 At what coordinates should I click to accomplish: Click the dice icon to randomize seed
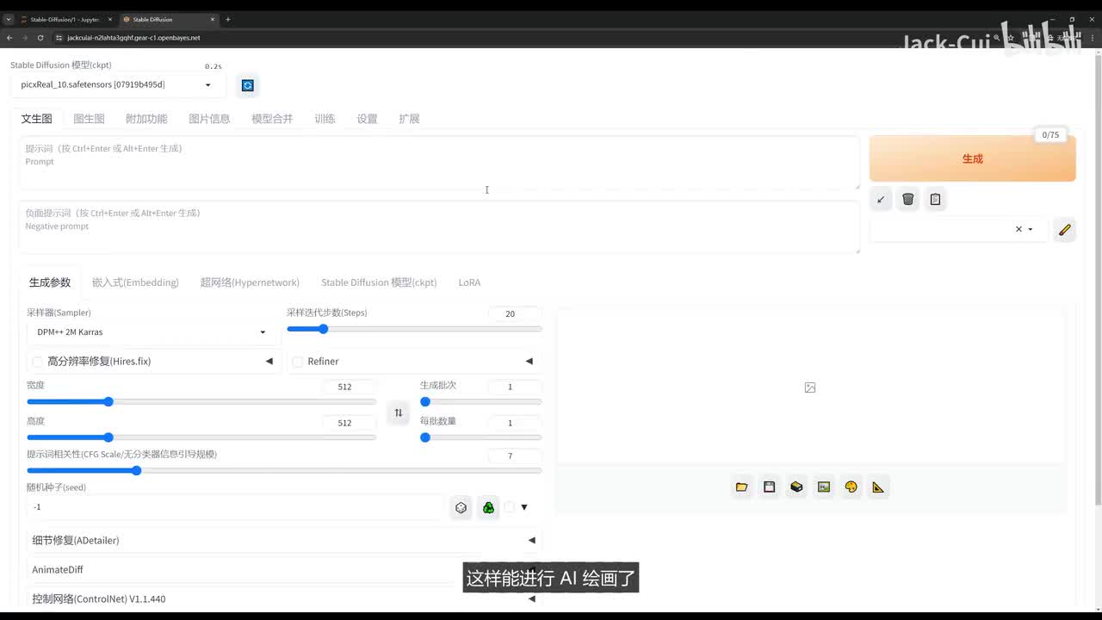[461, 507]
